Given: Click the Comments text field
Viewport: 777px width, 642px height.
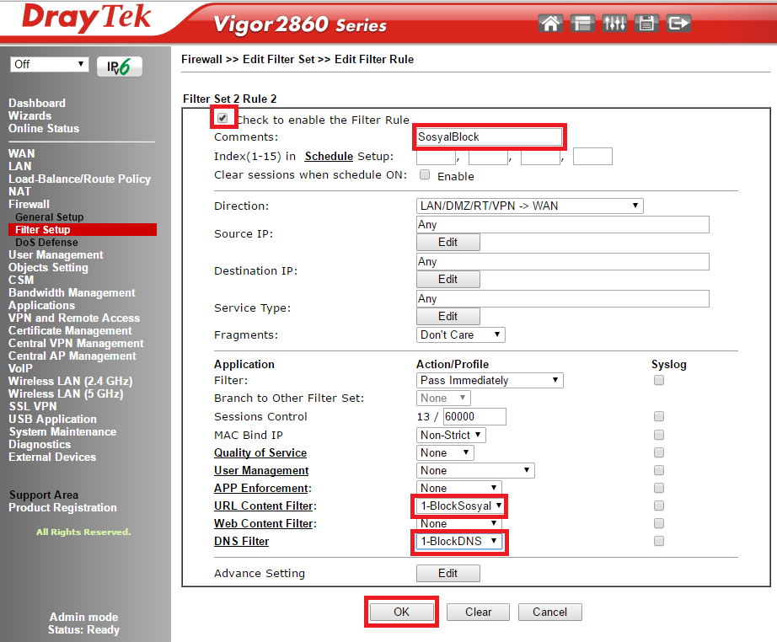Looking at the screenshot, I should click(489, 136).
